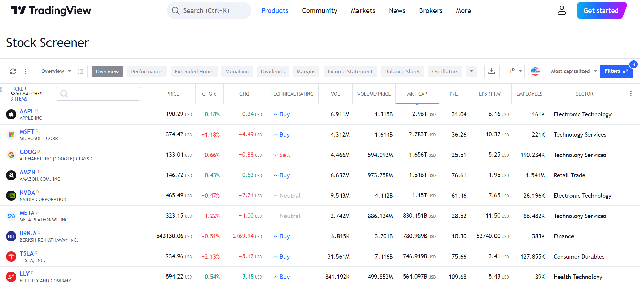Viewport: 640px width, 287px height.
Task: Switch to Extended Hours tab
Action: [194, 71]
